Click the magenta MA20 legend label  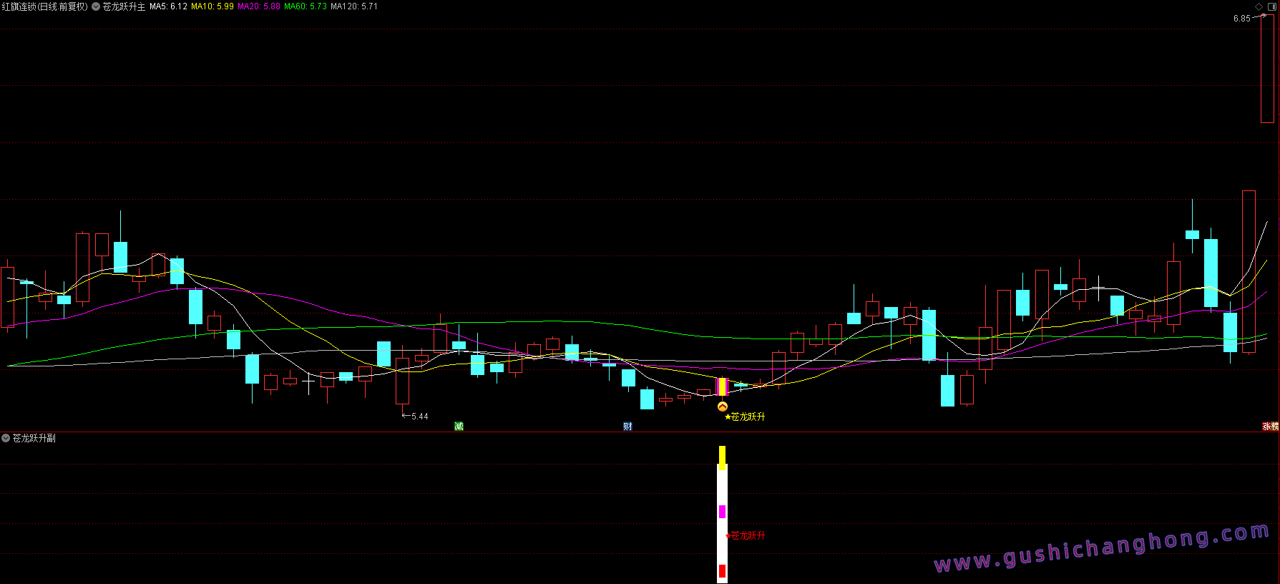point(258,6)
